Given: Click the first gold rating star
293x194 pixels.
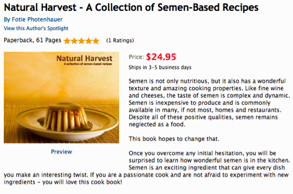Looking at the screenshot, I should click(x=67, y=41).
